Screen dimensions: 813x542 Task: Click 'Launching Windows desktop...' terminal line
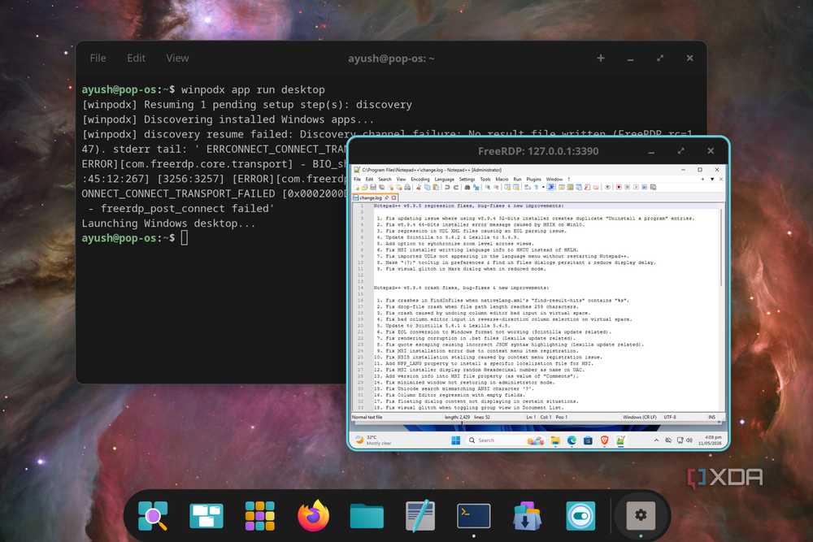pyautogui.click(x=168, y=223)
